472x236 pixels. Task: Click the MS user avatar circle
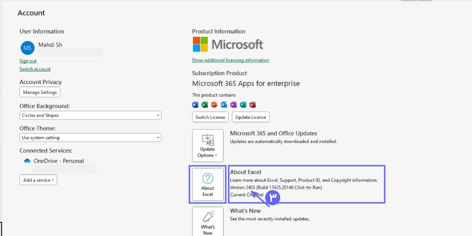[28, 48]
